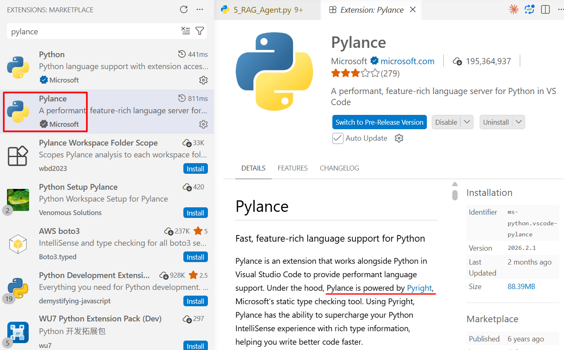Click the Microsoft publisher name in header
The width and height of the screenshot is (564, 350).
(349, 61)
